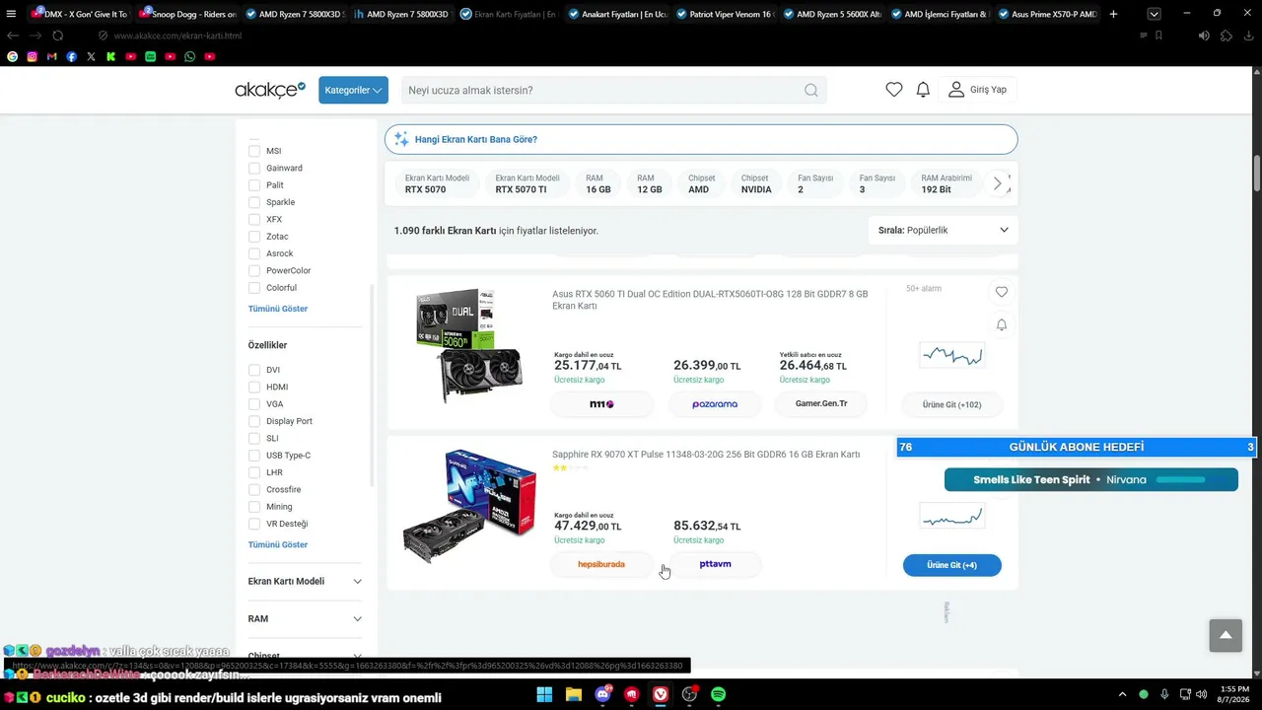Image resolution: width=1262 pixels, height=710 pixels.
Task: Open Hangi Ekran Kartı Bana Göre? banner
Action: 701,139
